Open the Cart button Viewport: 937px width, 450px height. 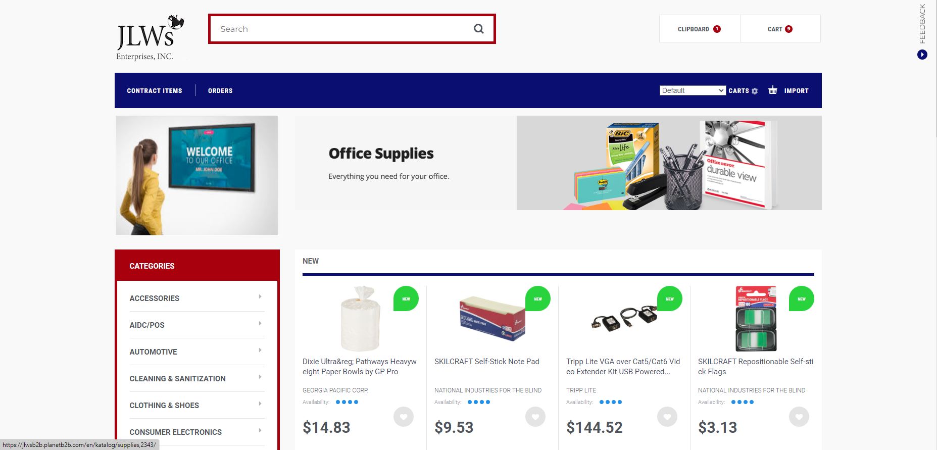(780, 29)
